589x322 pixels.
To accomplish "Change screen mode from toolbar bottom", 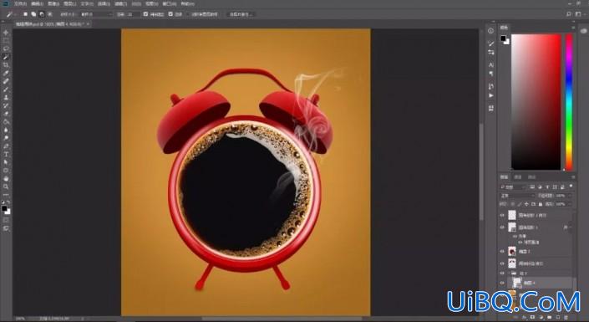I will (6, 228).
